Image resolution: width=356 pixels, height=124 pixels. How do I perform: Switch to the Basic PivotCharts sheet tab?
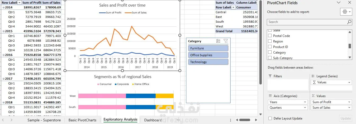click(82, 120)
